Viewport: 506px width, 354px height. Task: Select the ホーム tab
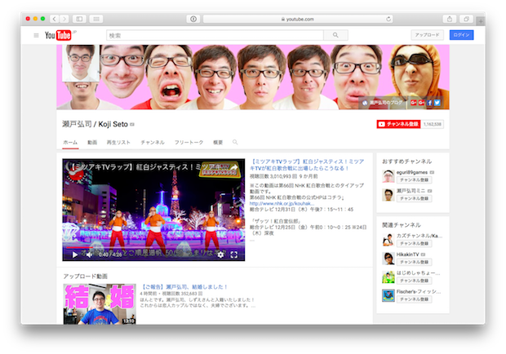(70, 143)
